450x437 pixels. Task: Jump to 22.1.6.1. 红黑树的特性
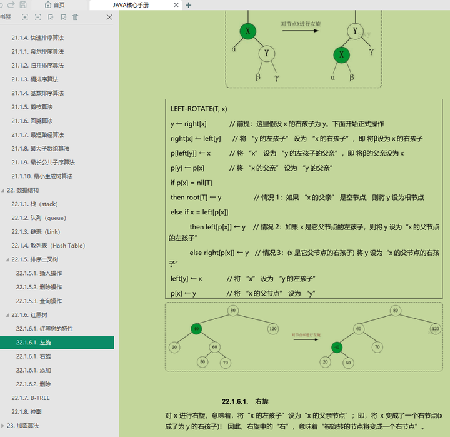tap(44, 329)
